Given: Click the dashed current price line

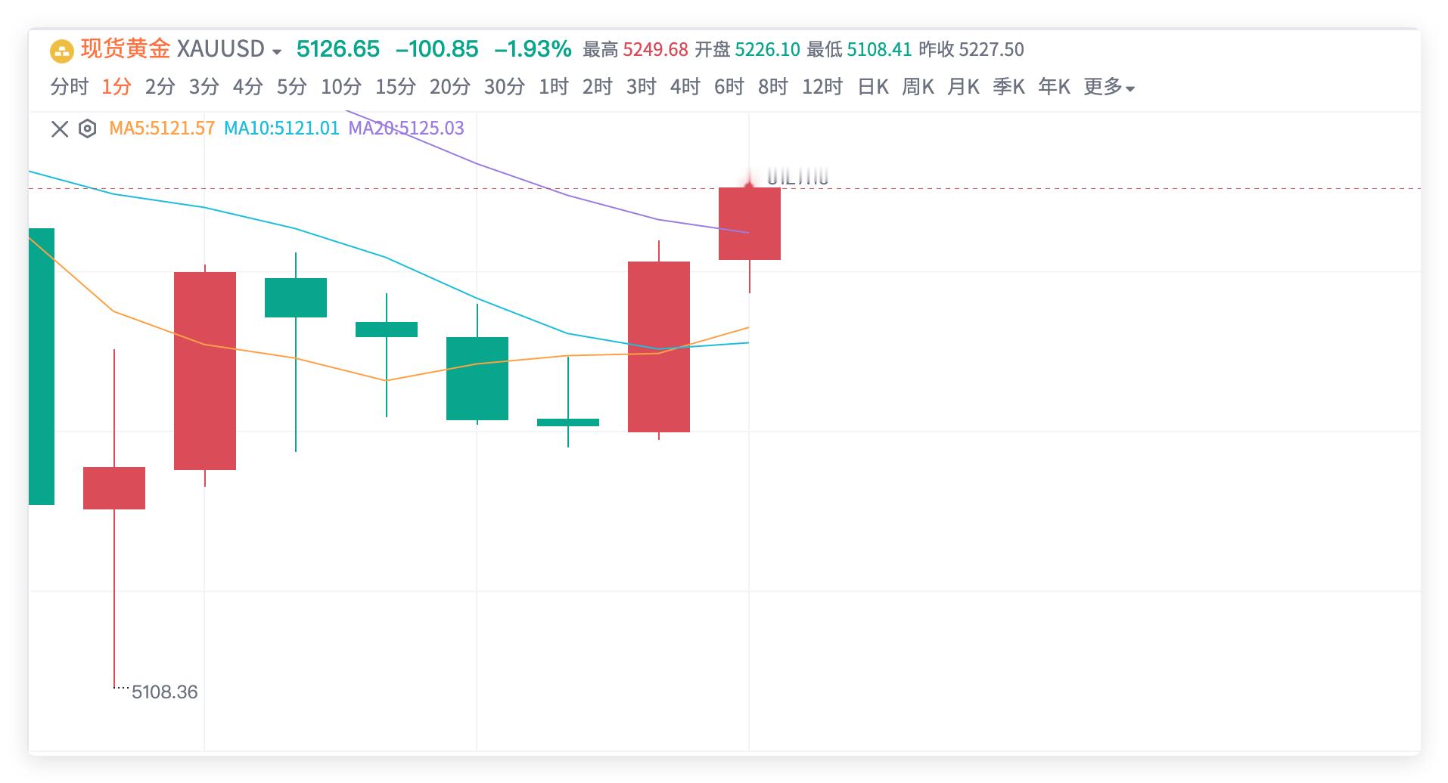Looking at the screenshot, I should tap(1059, 189).
